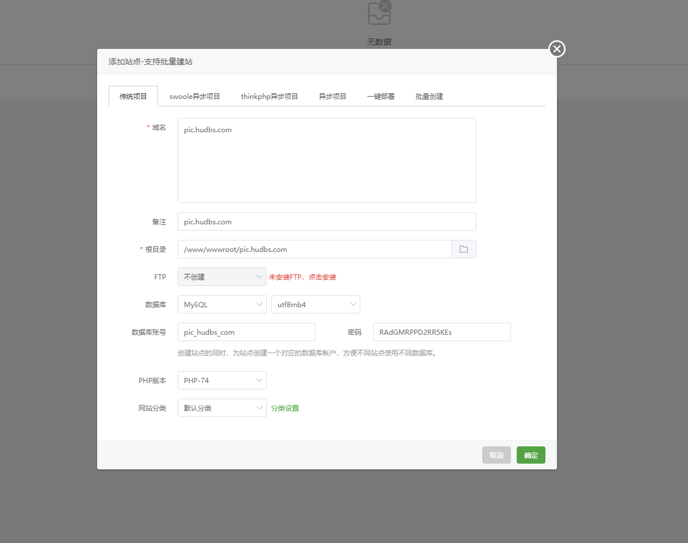The width and height of the screenshot is (688, 543).
Task: Open the FTP 不创建 dropdown
Action: pyautogui.click(x=221, y=277)
